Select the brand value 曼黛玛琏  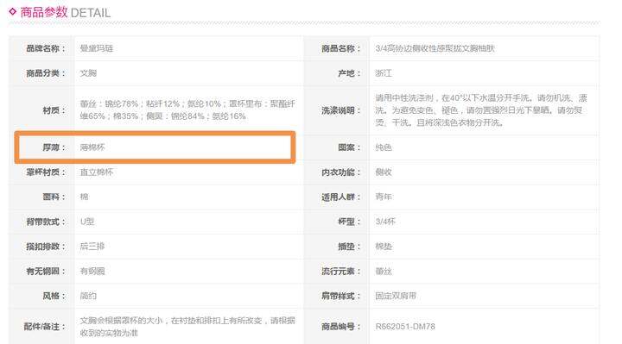(x=97, y=48)
